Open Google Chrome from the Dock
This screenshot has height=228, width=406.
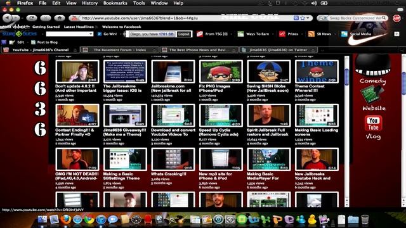click(89, 219)
